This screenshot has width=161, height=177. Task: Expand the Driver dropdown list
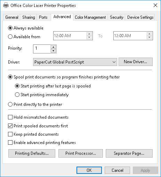click(75, 62)
